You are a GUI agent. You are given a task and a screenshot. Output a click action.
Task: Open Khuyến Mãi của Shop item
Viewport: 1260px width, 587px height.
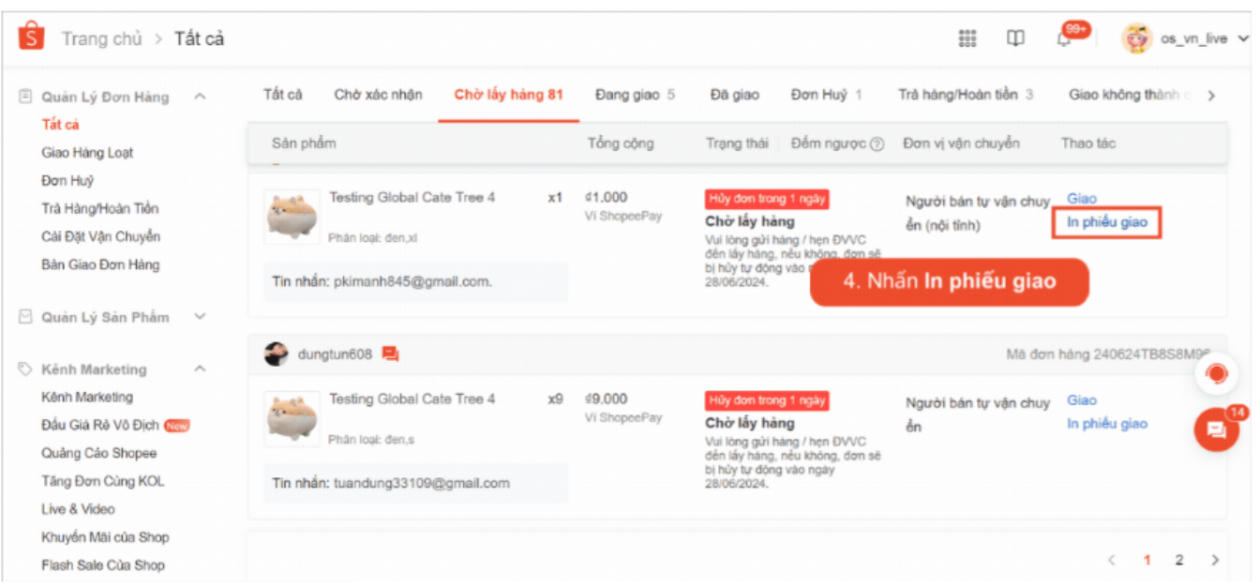[105, 537]
